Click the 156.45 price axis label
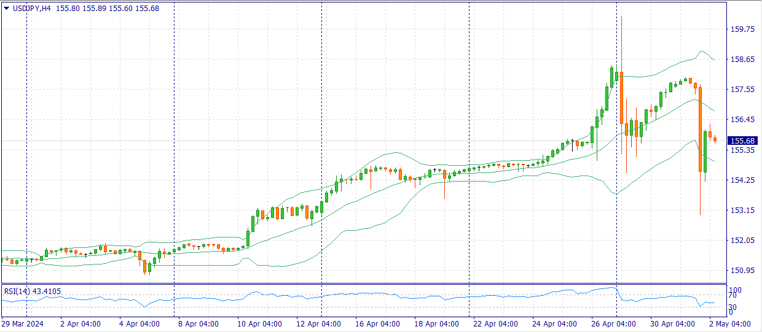 pos(743,119)
